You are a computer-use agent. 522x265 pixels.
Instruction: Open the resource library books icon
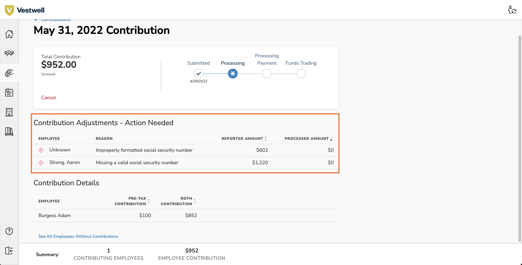point(9,132)
